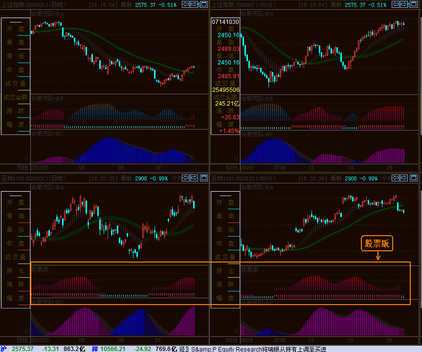Maximize the 上证指数 60分 chart panel
Image resolution: width=422 pixels, height=352 pixels.
[x=414, y=4]
